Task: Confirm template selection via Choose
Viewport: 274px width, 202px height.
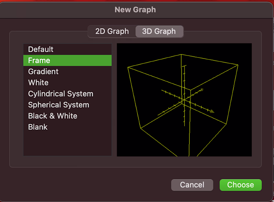Action: tap(240, 185)
